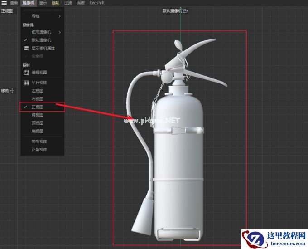Switch to 左视图 left view
The image size is (308, 249).
(38, 91)
